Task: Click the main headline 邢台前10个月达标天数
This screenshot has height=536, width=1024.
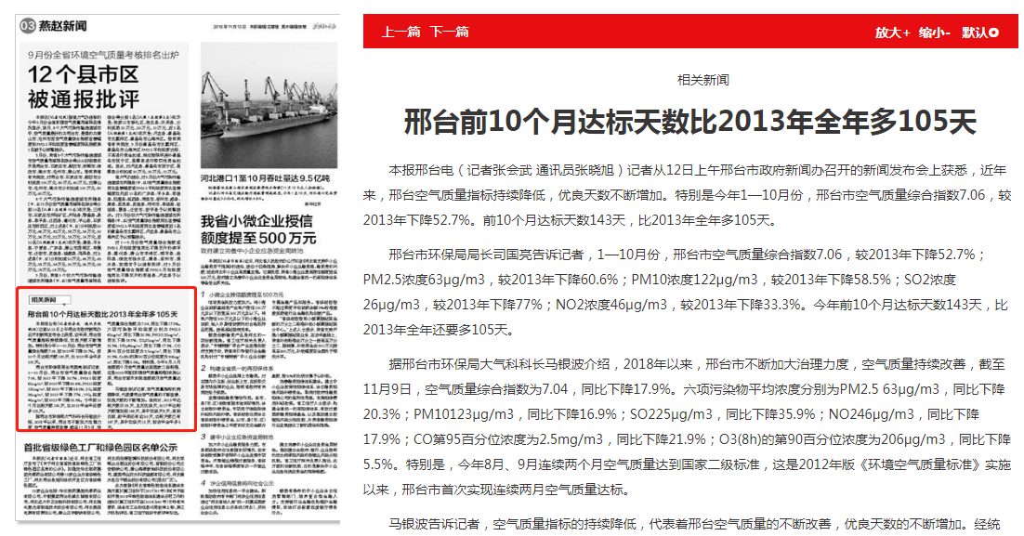Action: click(689, 122)
